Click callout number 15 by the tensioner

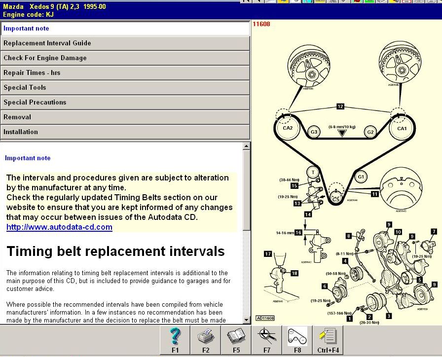coord(295,186)
